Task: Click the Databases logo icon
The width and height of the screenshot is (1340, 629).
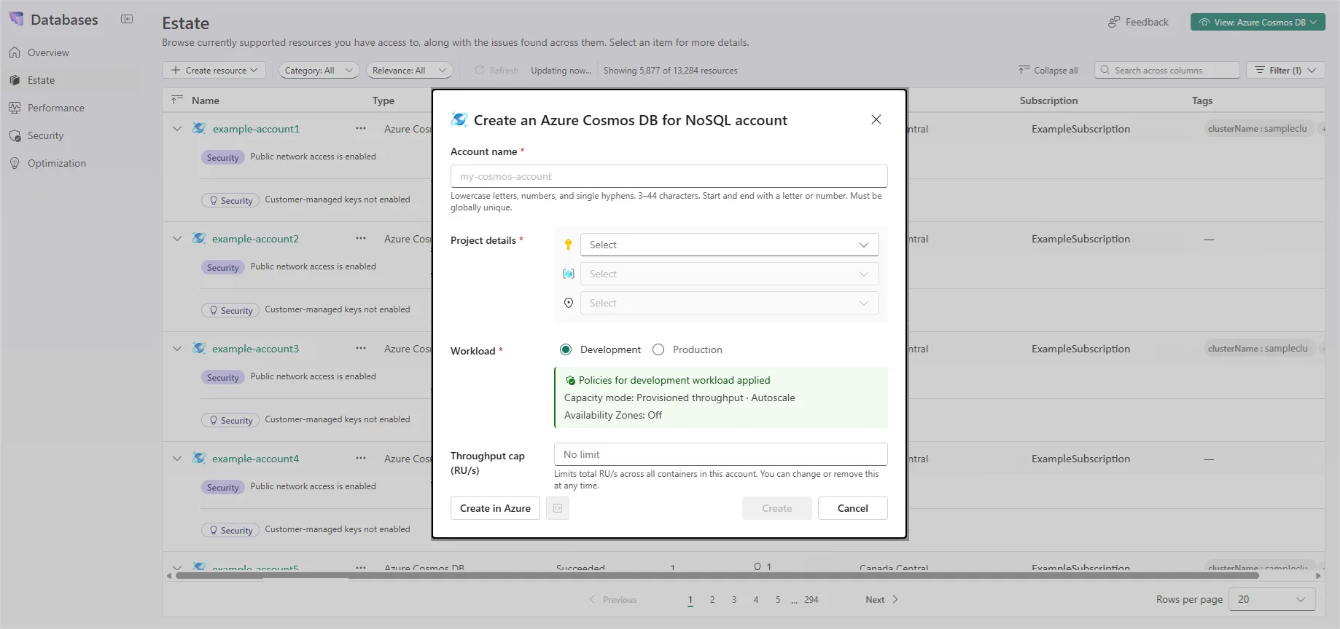Action: click(x=16, y=19)
